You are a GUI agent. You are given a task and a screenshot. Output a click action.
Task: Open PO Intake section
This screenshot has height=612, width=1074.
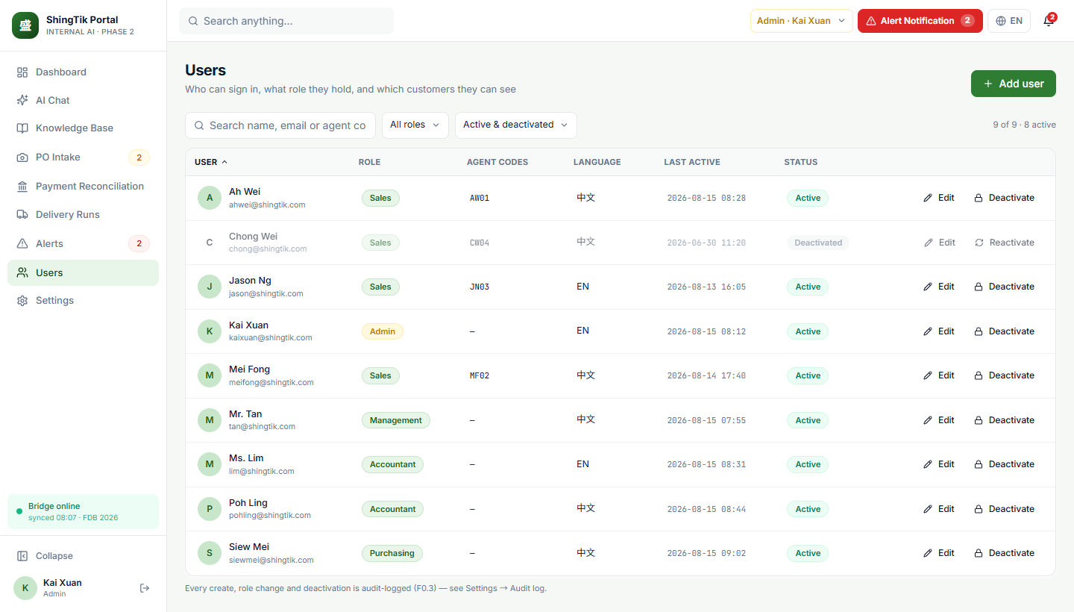(83, 157)
